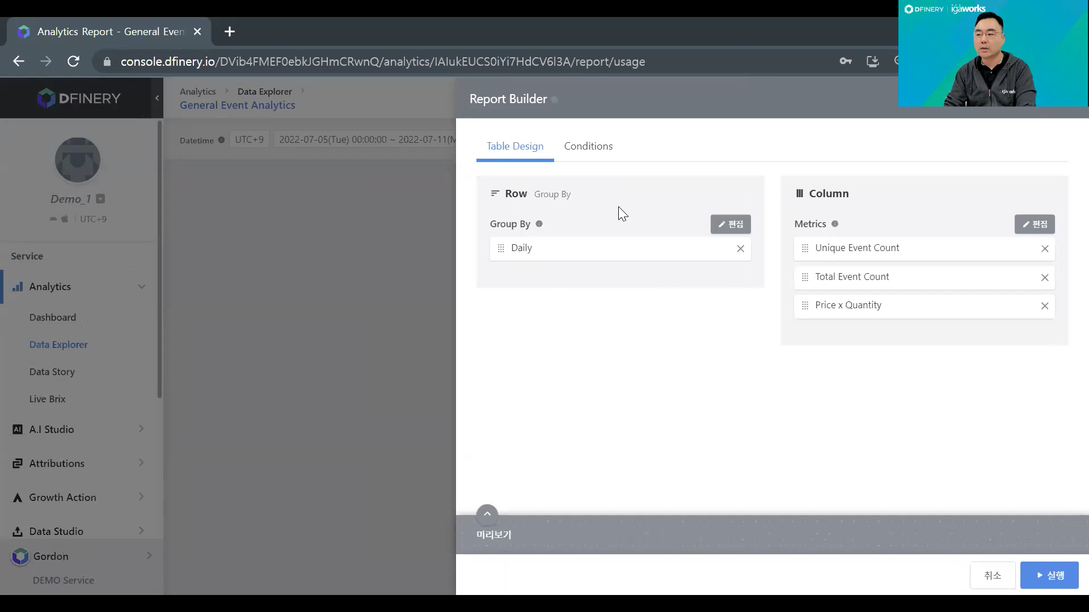Open the Table Design tab
1089x612 pixels.
[515, 146]
